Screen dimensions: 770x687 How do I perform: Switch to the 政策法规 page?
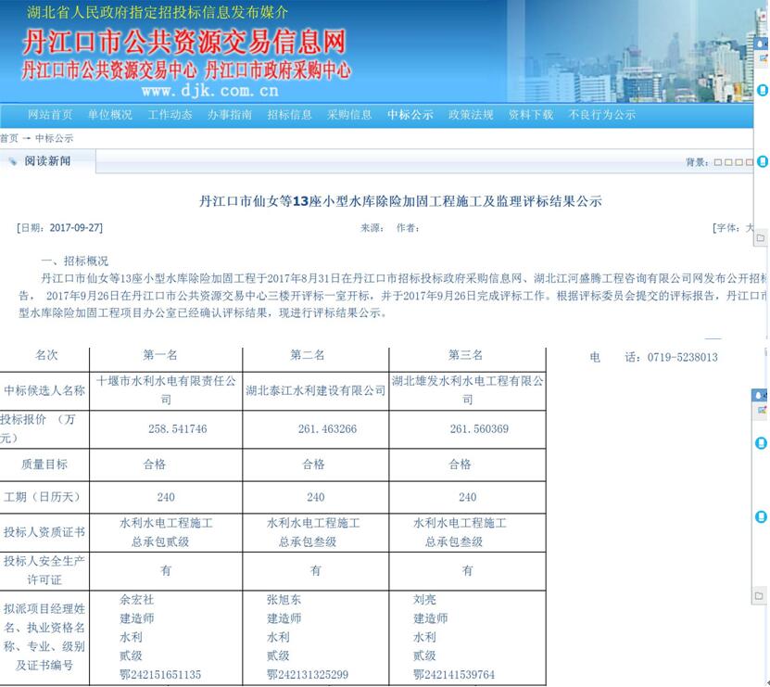(471, 115)
